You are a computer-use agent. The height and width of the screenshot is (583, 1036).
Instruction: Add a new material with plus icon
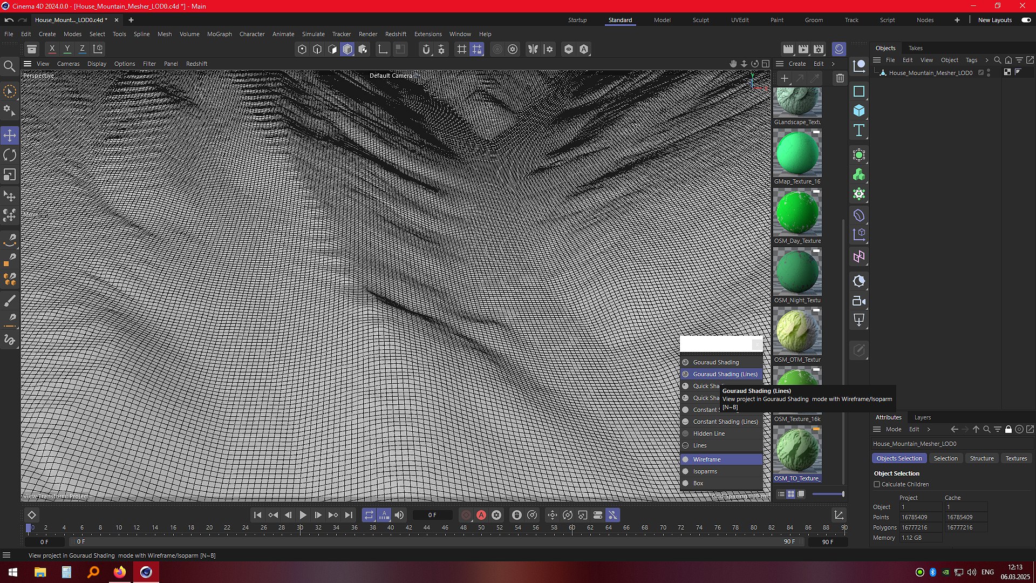(x=785, y=79)
